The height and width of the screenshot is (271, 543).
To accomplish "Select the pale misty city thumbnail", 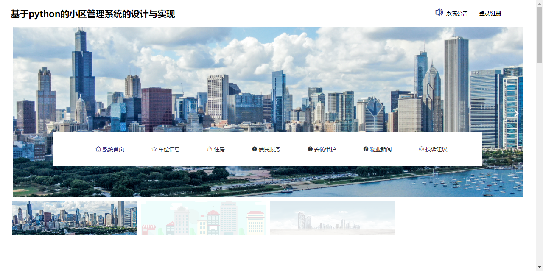I will (x=332, y=218).
